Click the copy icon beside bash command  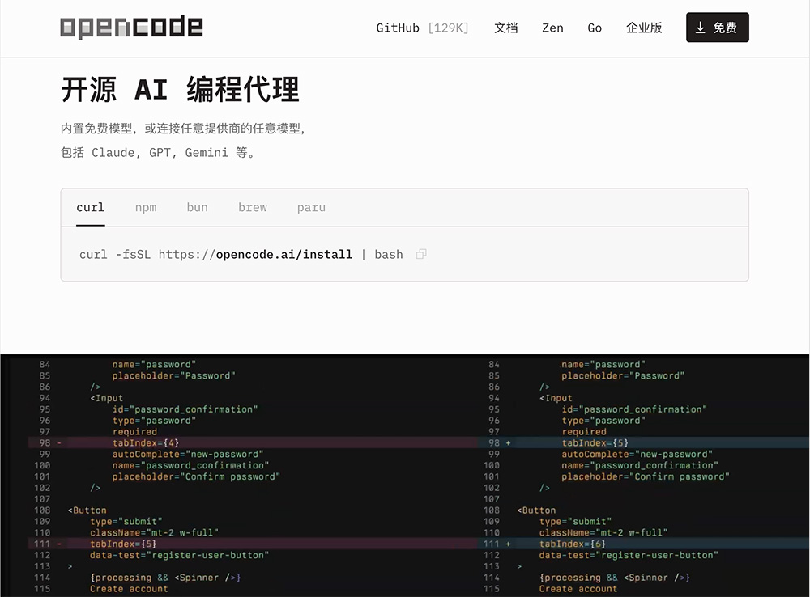(420, 254)
